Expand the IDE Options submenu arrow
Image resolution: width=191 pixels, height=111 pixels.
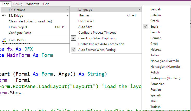[x=67, y=10]
